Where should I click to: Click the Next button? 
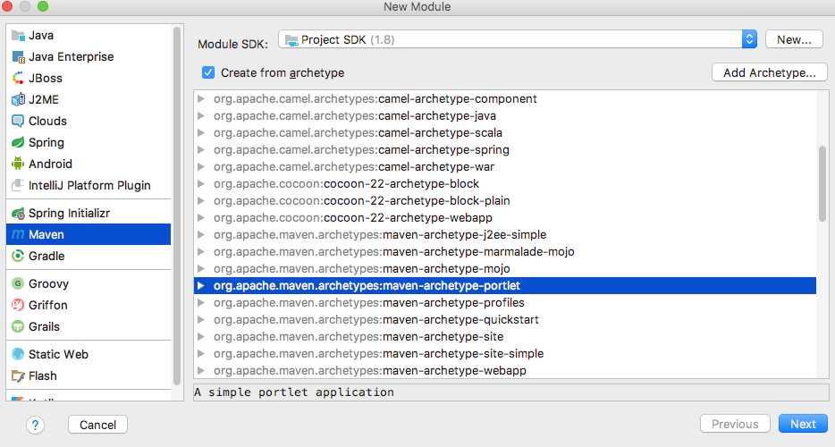(803, 424)
